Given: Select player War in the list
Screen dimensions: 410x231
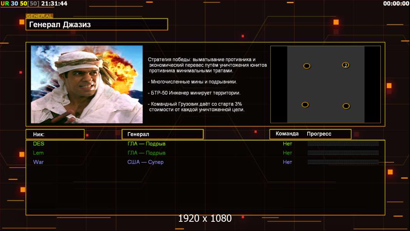Looking at the screenshot, I should click(x=38, y=162).
